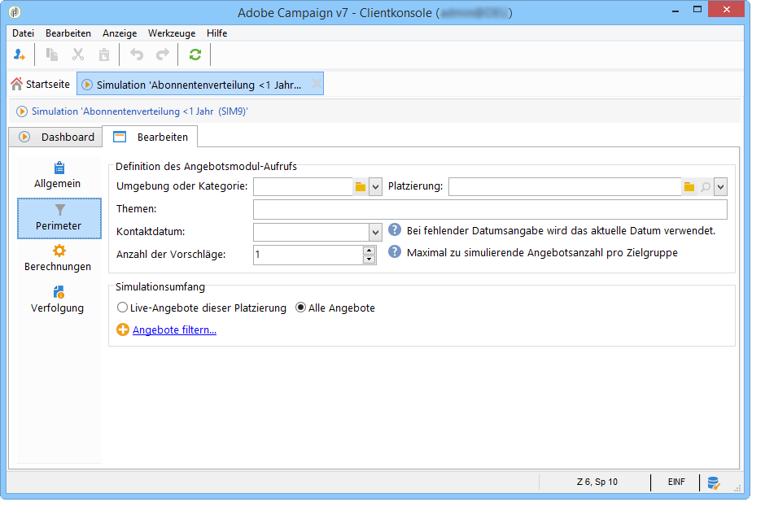
Task: Open the Startseite home tab
Action: pos(41,85)
